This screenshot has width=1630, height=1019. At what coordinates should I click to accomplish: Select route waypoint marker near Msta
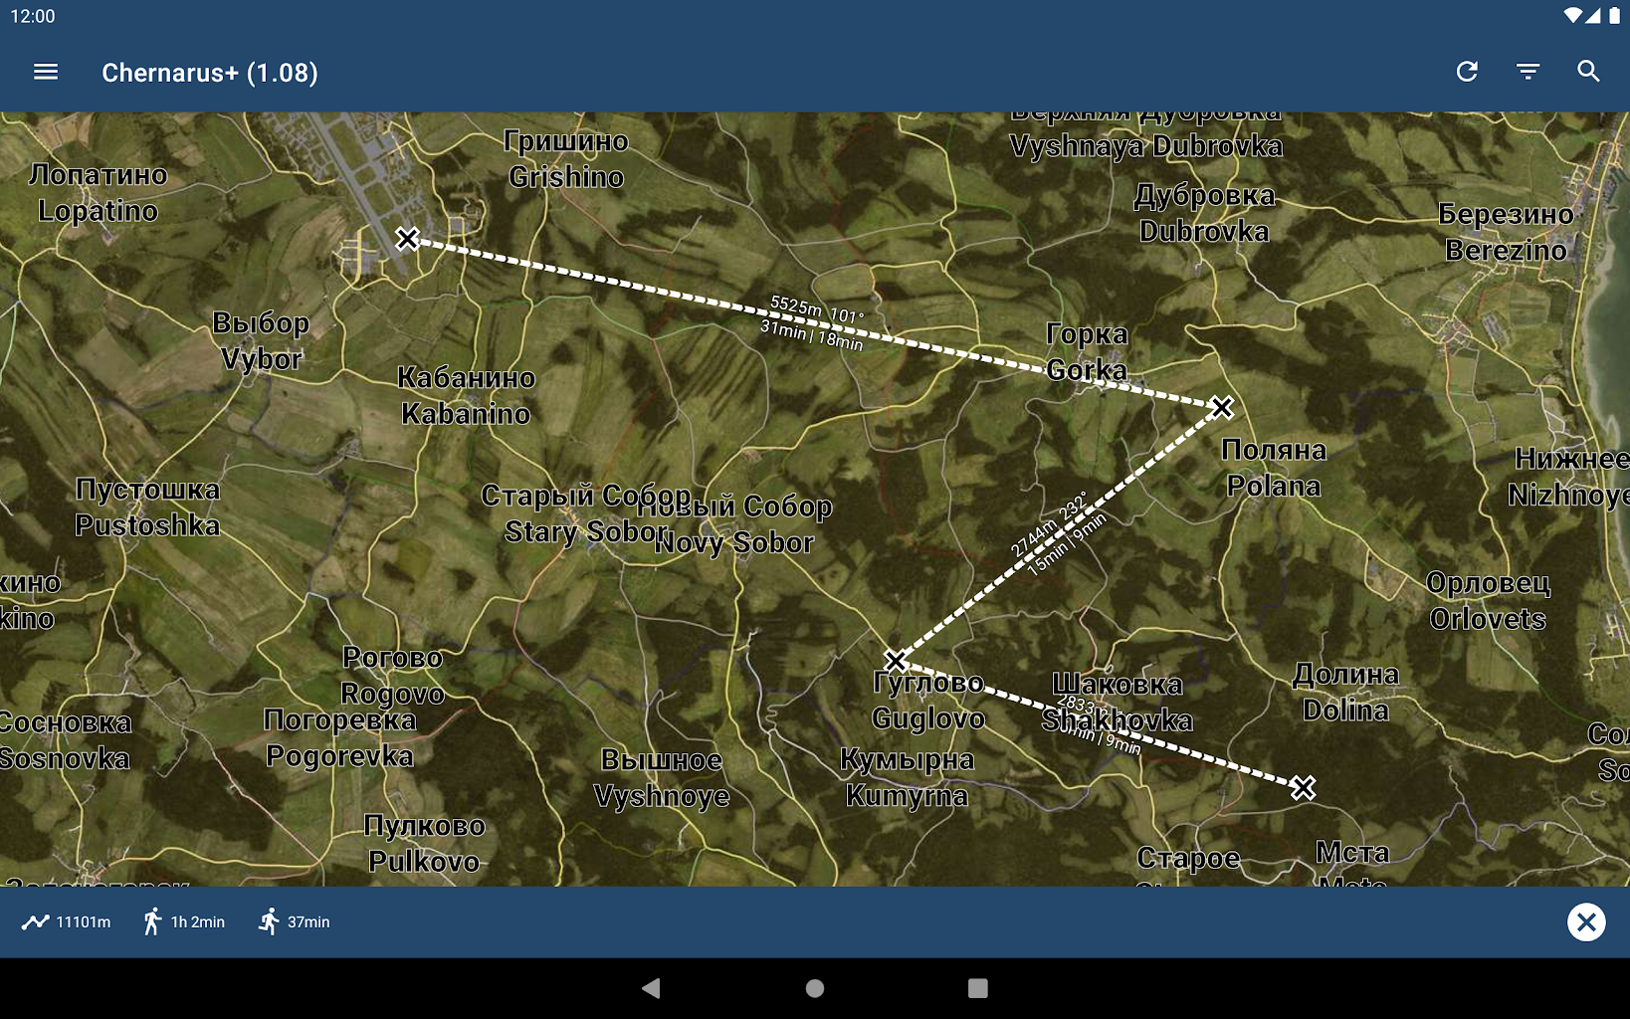point(1303,788)
